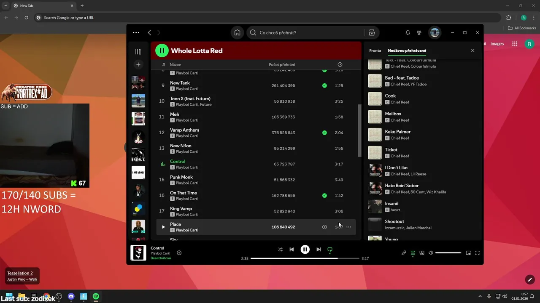Toggle saved checkmark on New Tank

point(324,85)
